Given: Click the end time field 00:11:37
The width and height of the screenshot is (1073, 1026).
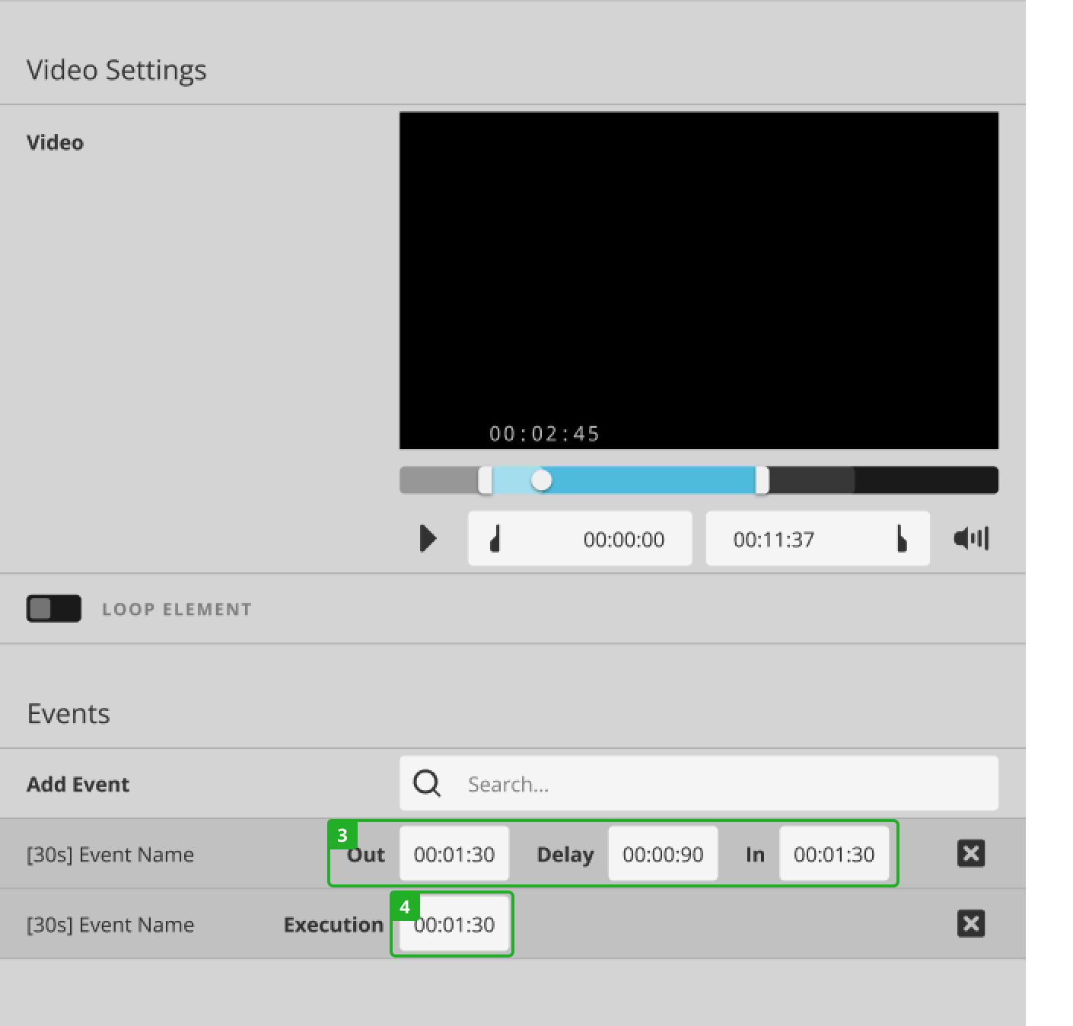Looking at the screenshot, I should [773, 540].
